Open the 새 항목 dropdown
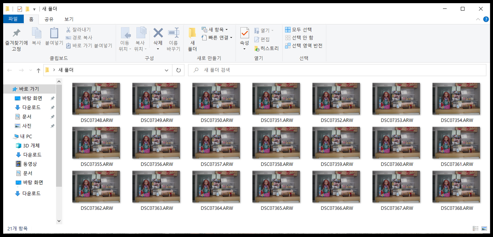The image size is (493, 237). point(215,29)
